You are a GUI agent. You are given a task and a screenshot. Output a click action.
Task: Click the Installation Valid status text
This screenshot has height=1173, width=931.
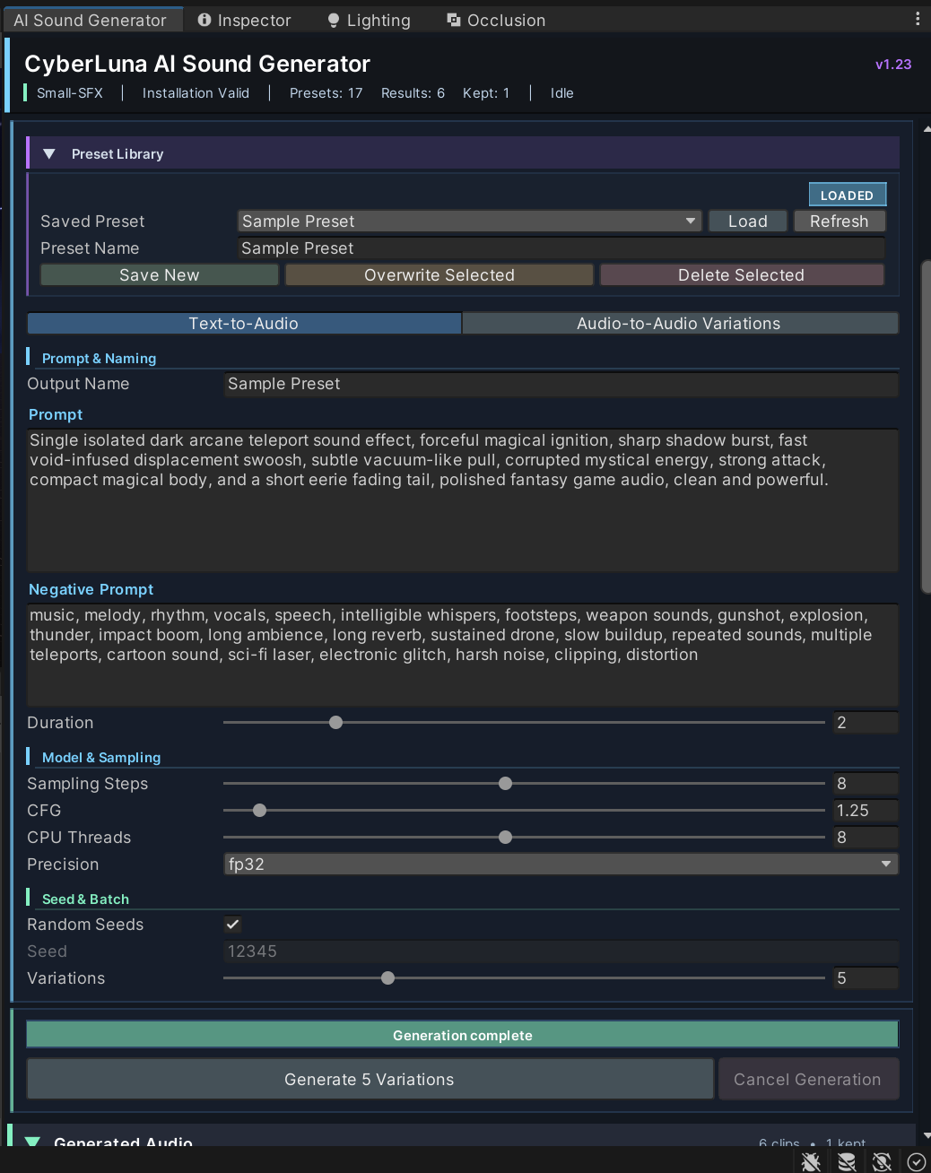coord(196,93)
